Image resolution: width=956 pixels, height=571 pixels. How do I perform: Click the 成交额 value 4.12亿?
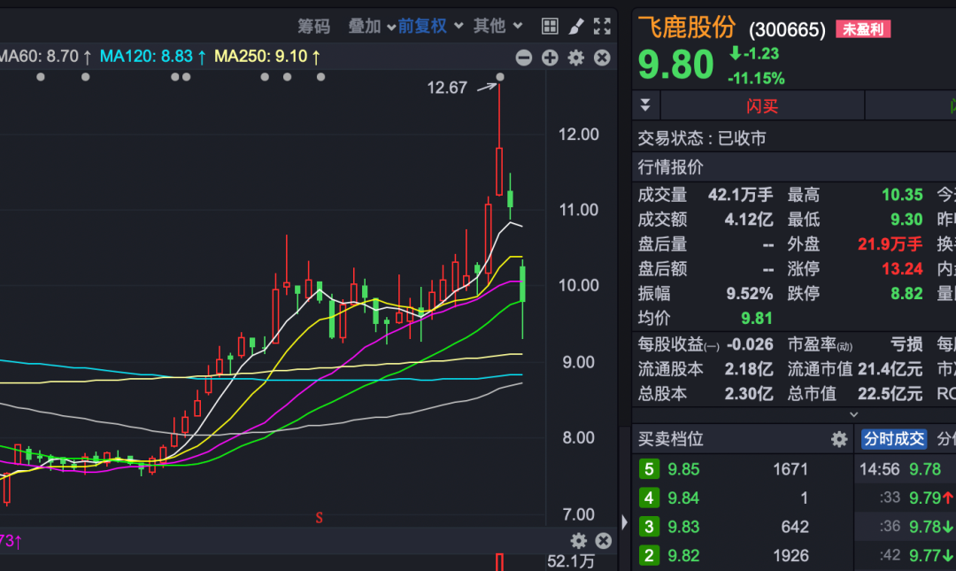(749, 220)
